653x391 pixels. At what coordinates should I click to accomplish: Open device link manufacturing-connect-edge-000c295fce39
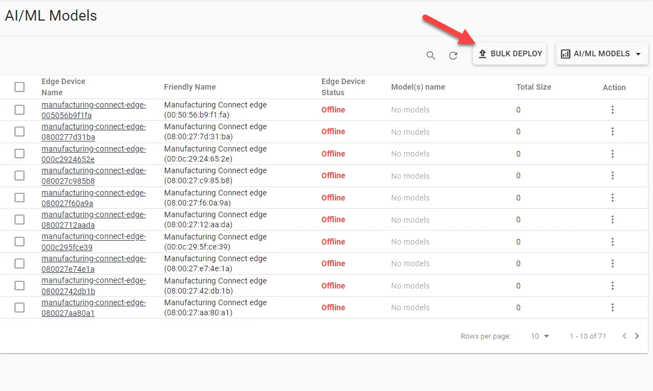click(x=94, y=242)
